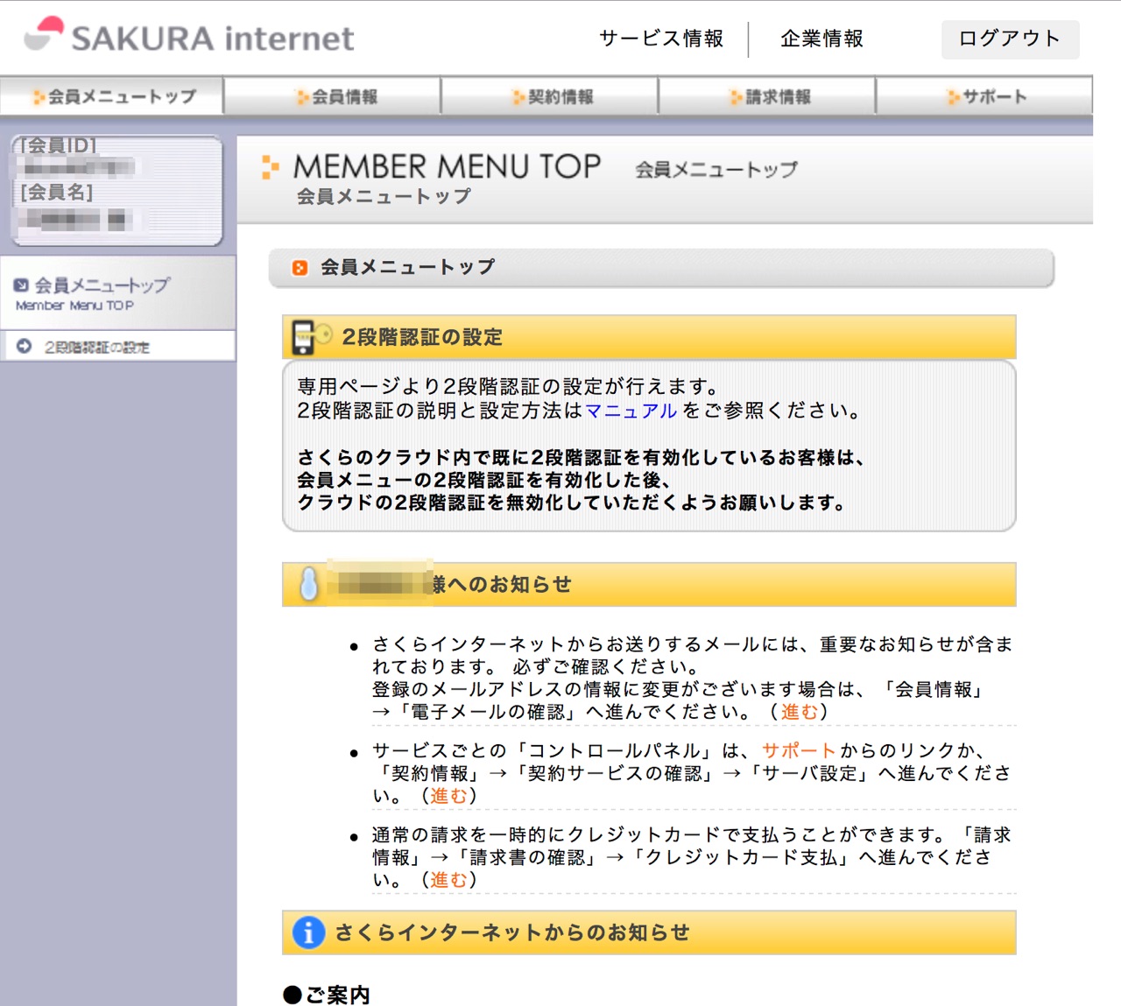Click the arrow icon beside 2段階認証の設定 sidebar

click(x=25, y=346)
